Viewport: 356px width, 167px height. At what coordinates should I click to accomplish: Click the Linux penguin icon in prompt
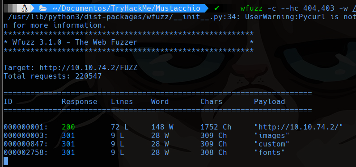click(x=25, y=8)
